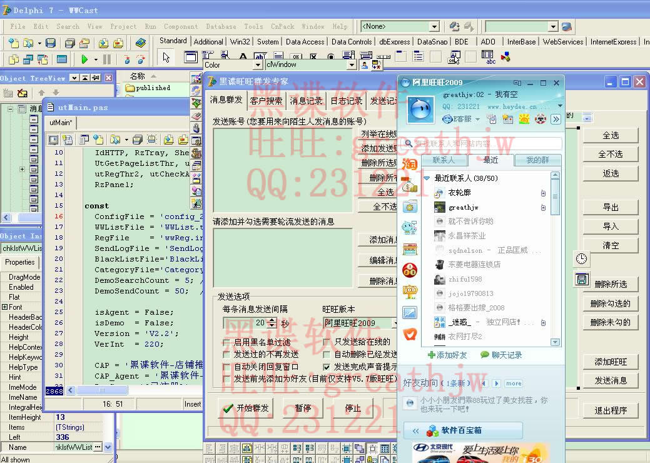Click the 软件百宝箱 bar in WangWang
650x463 pixels.
pos(462,430)
